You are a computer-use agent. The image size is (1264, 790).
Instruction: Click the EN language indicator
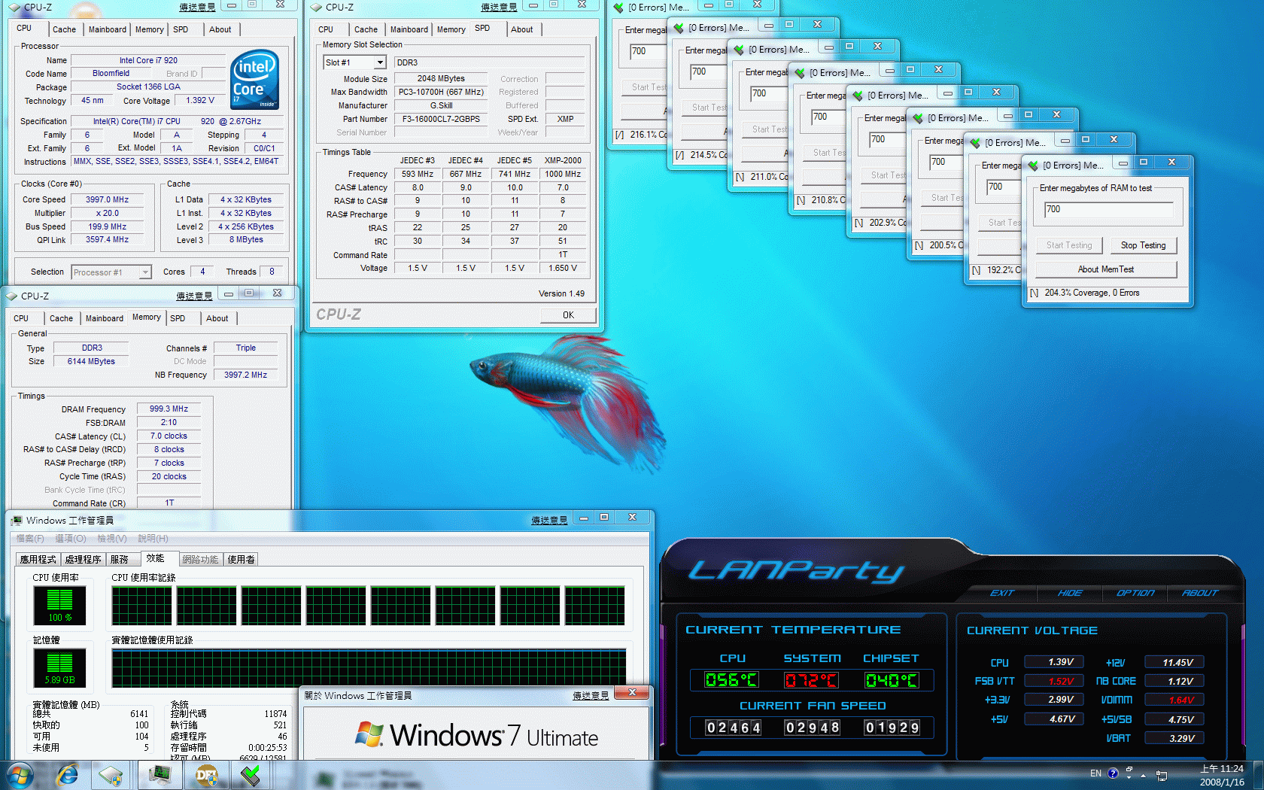click(x=1095, y=773)
